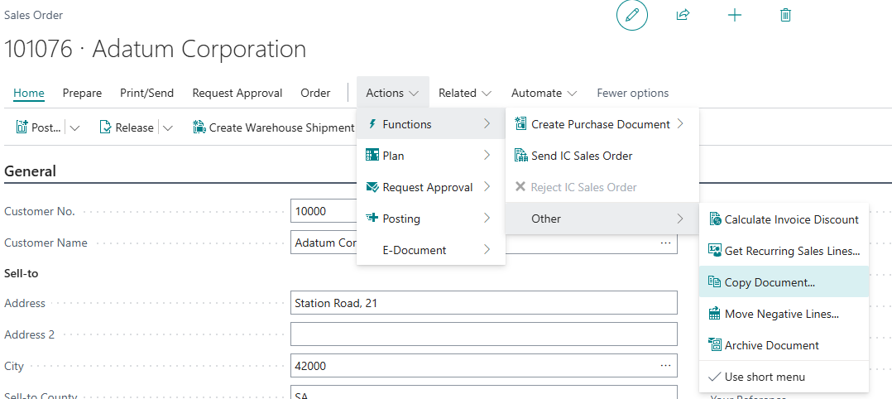Click the Get Recurring Sales Lines icon
This screenshot has width=892, height=399.
(x=715, y=251)
